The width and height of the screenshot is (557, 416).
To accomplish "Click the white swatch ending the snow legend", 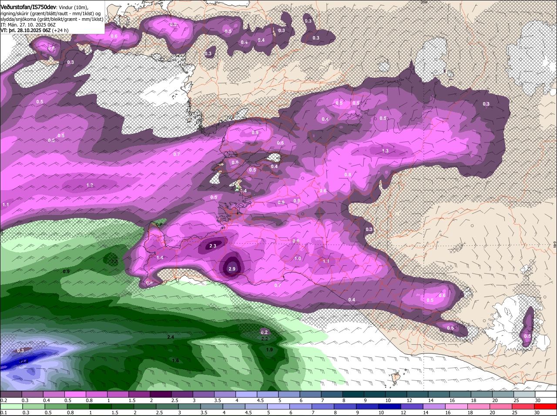I will click(546, 394).
